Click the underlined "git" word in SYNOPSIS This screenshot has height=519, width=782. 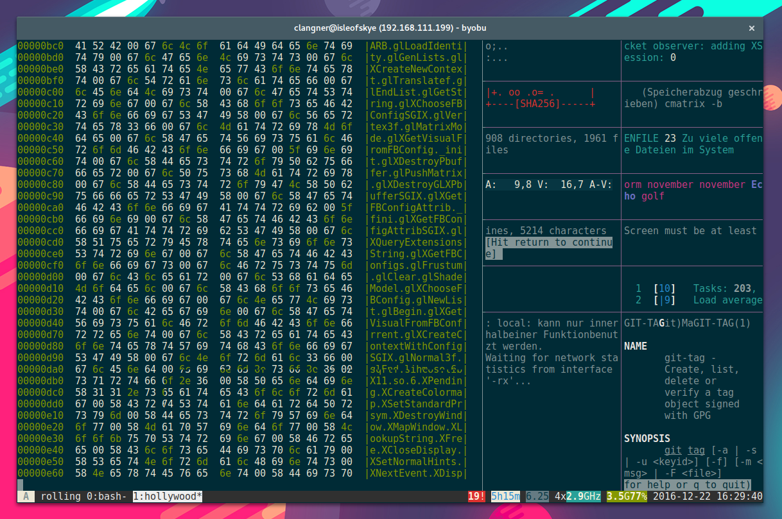672,450
